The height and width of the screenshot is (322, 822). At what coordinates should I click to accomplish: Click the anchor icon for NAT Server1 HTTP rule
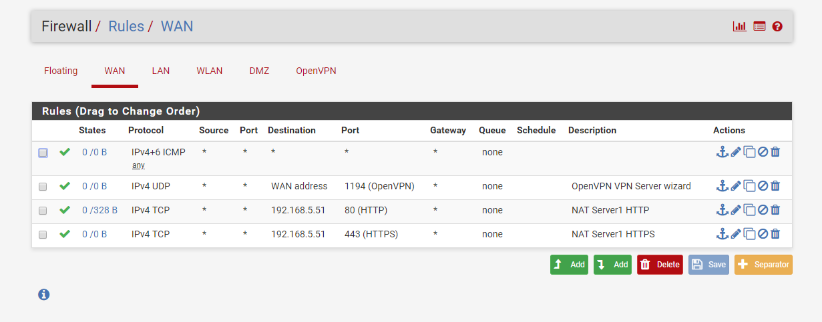[x=722, y=210]
